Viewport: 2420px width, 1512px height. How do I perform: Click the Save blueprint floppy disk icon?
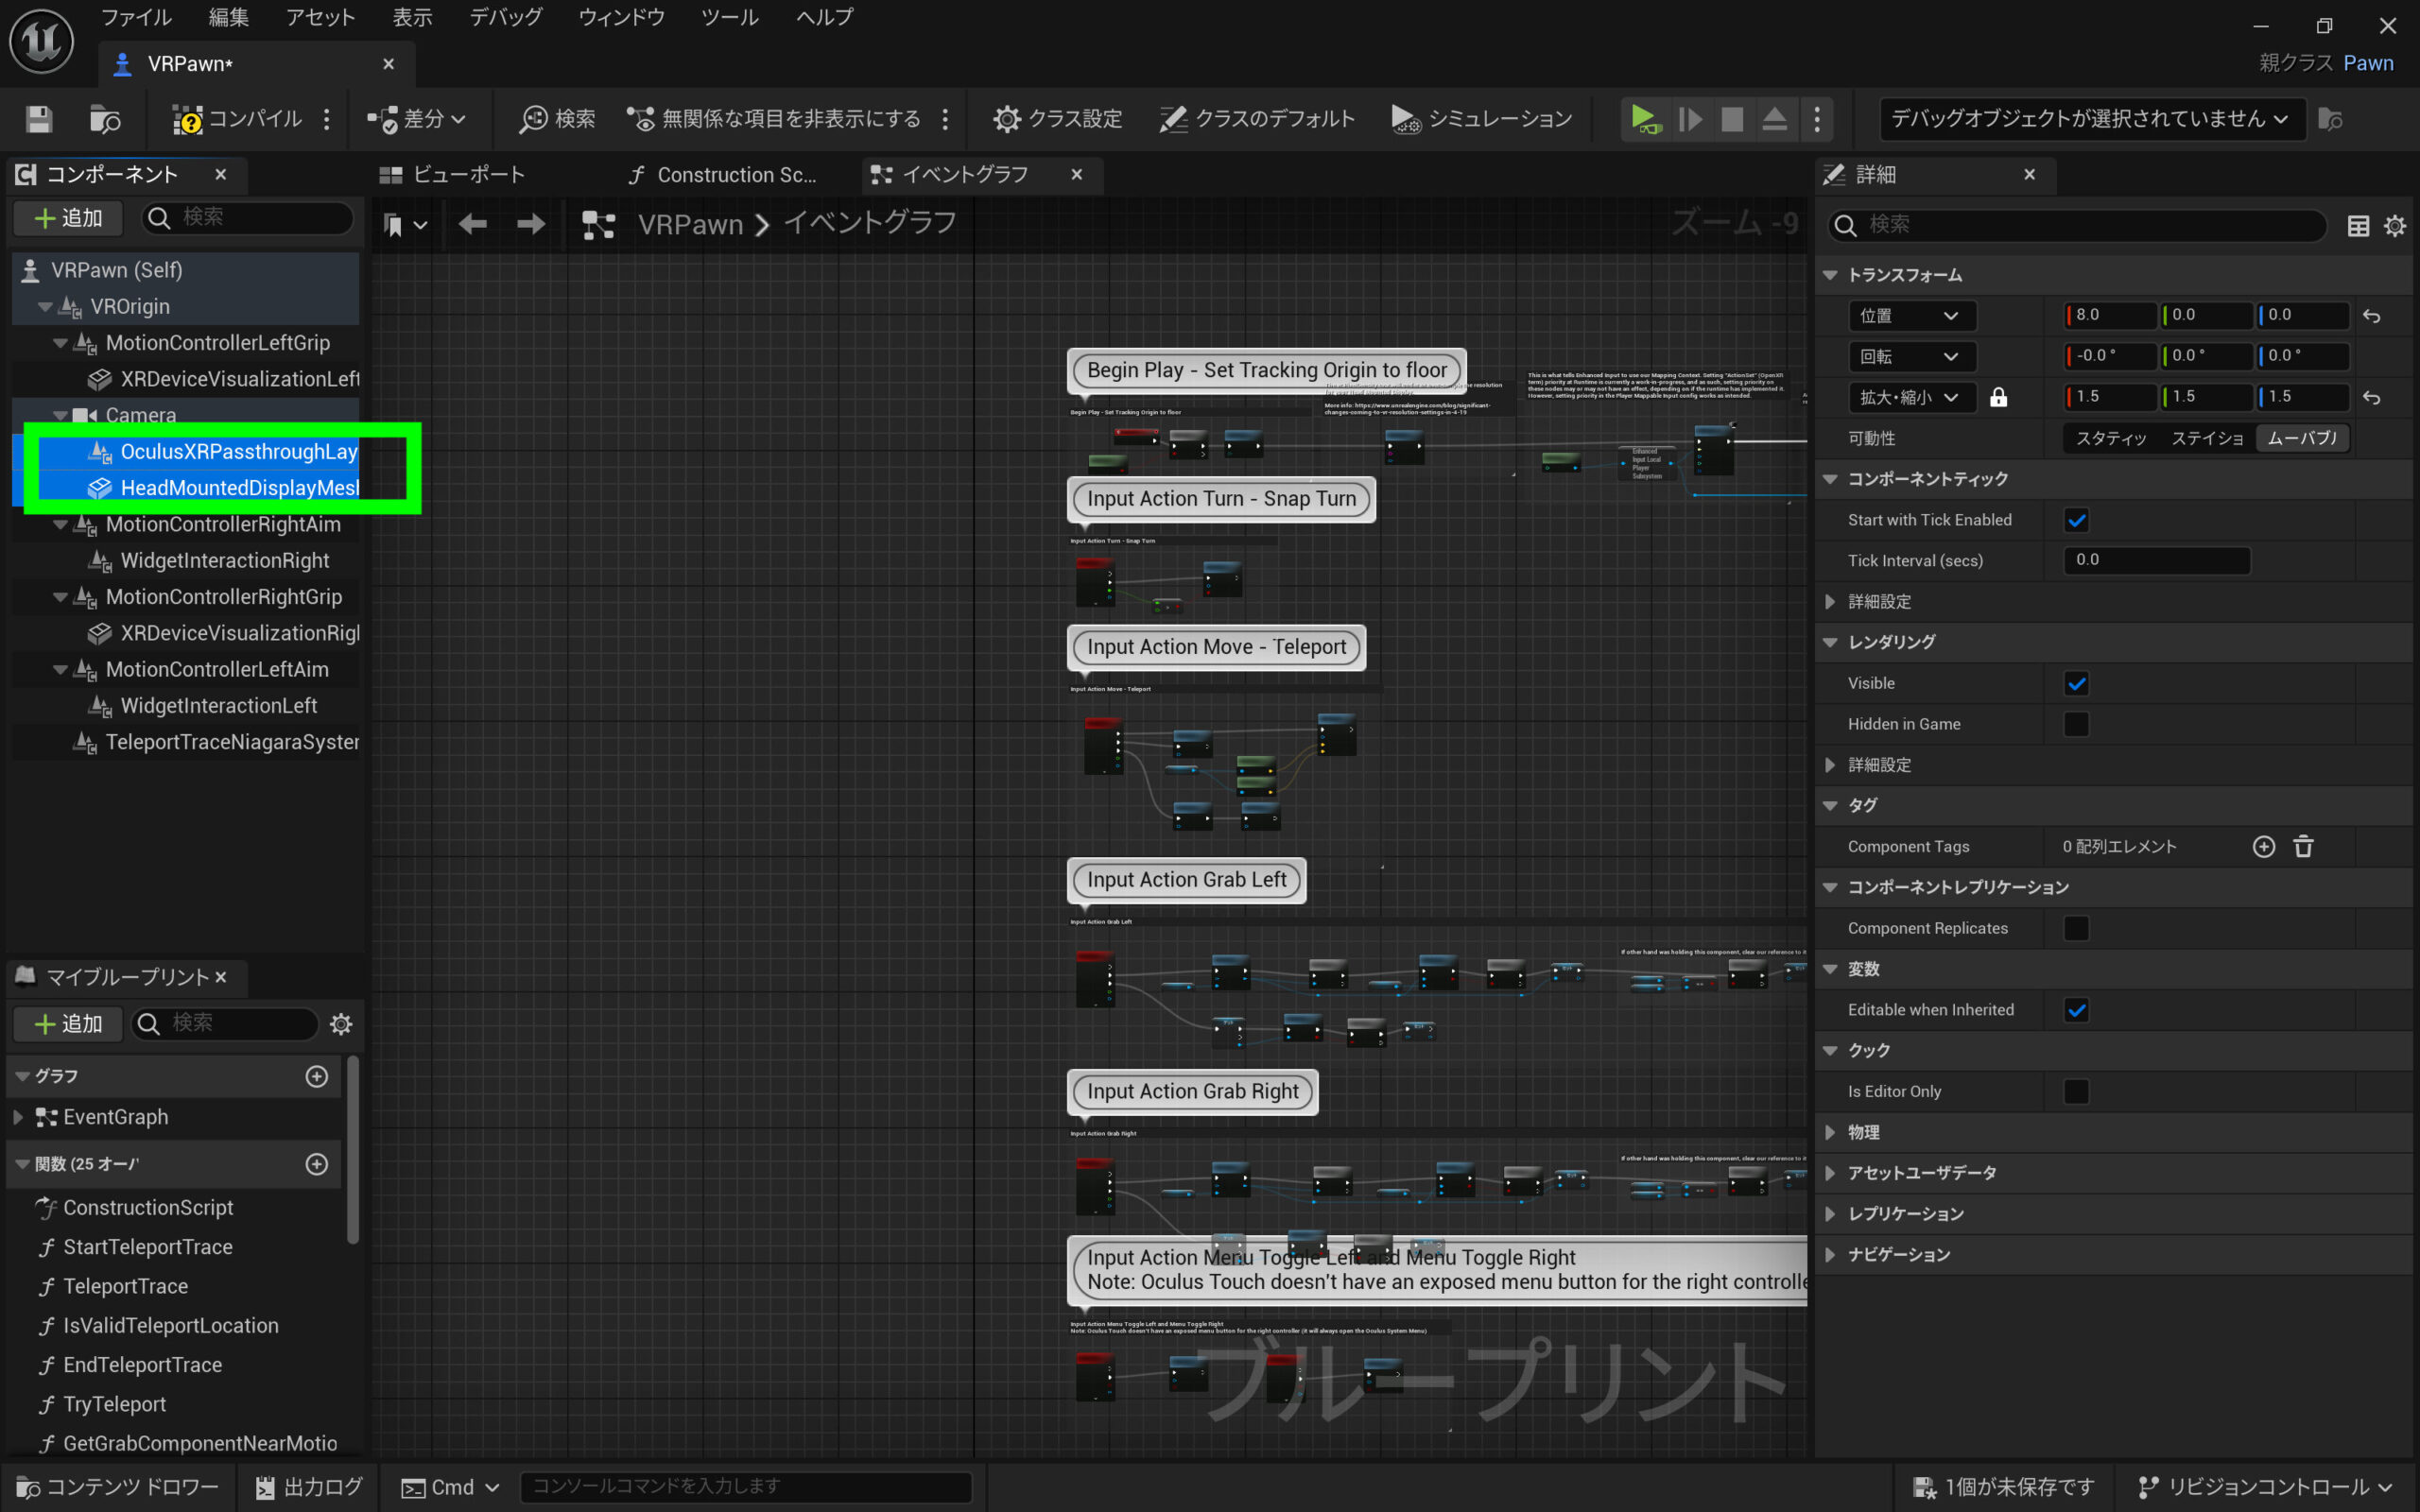pyautogui.click(x=39, y=119)
